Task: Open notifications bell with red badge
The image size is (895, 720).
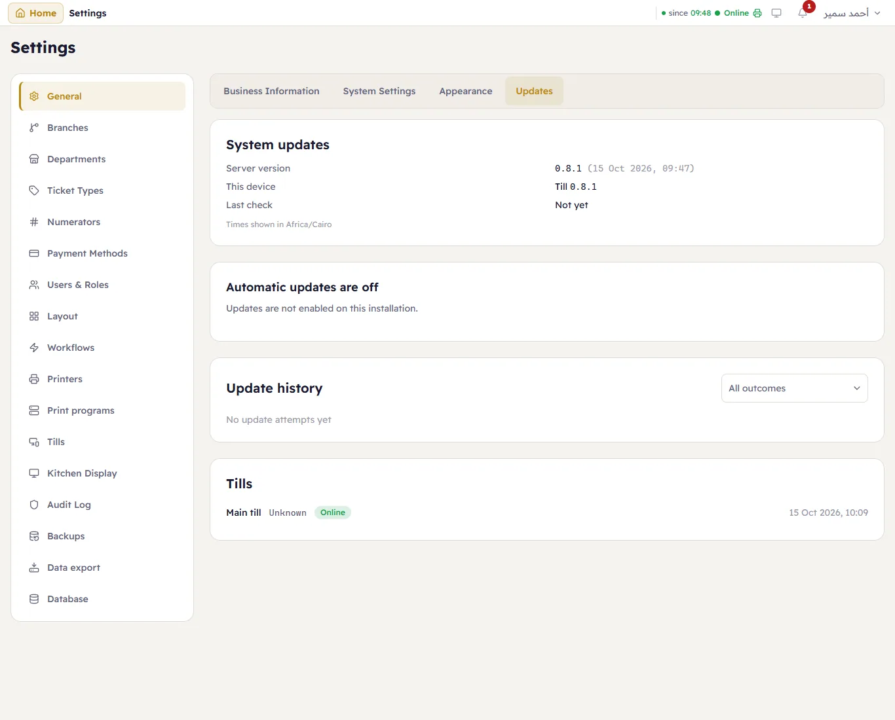Action: [x=803, y=12]
